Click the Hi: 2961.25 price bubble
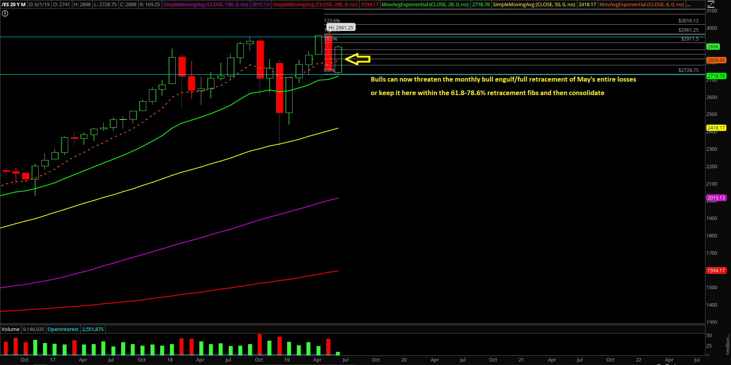731x365 pixels. (x=341, y=27)
